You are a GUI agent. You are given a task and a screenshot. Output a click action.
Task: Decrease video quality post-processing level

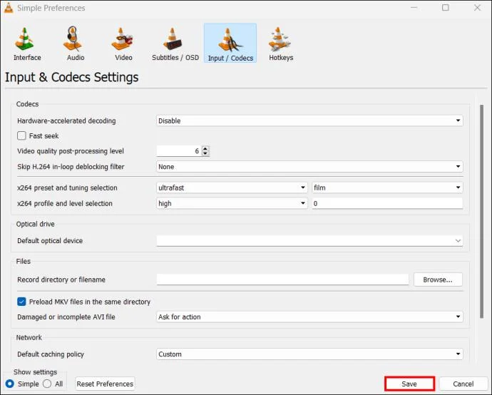pyautogui.click(x=205, y=153)
